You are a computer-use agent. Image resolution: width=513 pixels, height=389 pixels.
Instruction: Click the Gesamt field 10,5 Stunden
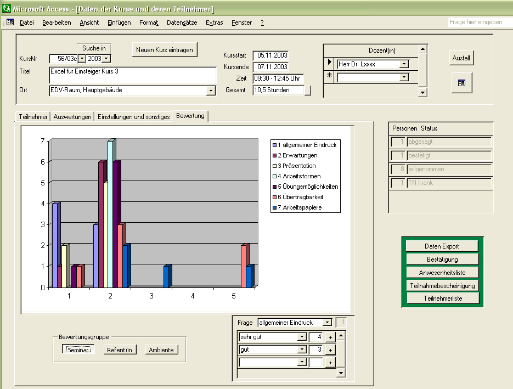(279, 90)
